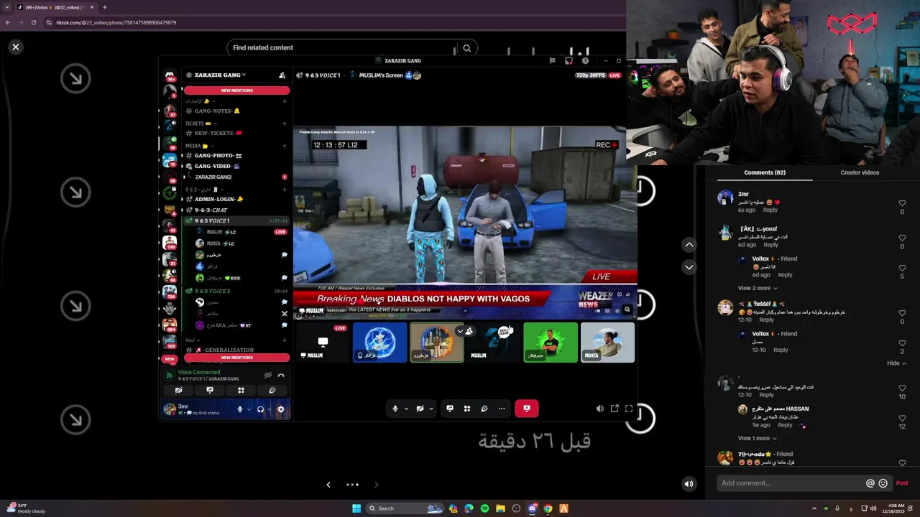The image size is (920, 517).
Task: Expand View 1 more replies
Action: [757, 438]
